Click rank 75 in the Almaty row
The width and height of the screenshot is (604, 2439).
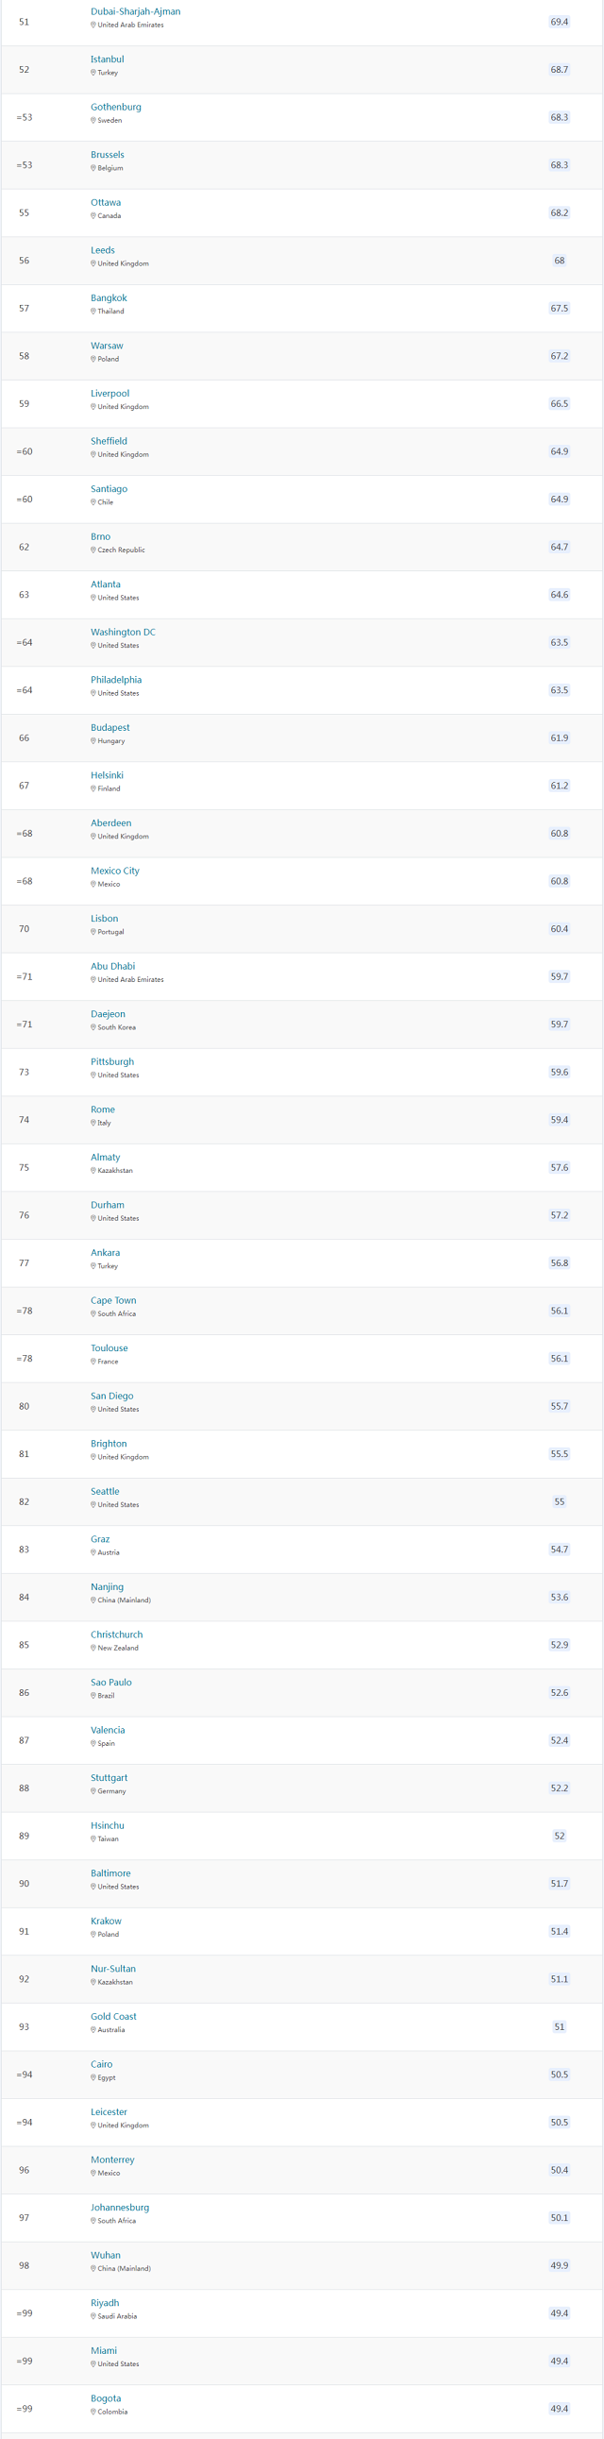[24, 1167]
